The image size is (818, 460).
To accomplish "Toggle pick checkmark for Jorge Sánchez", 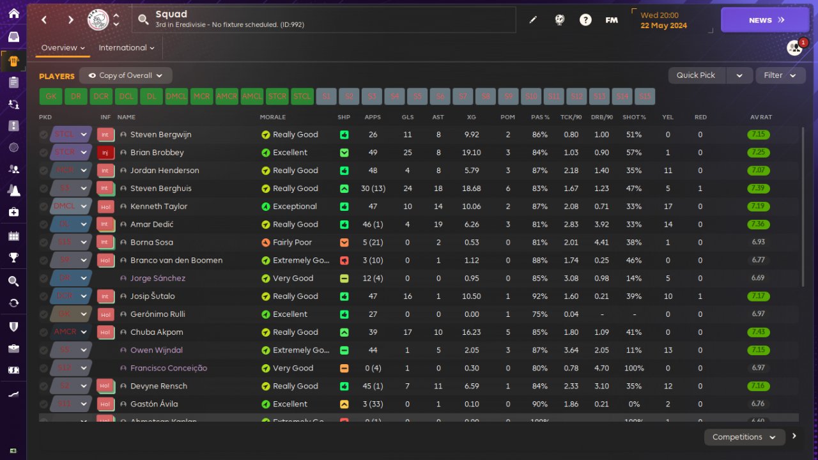I will point(43,279).
